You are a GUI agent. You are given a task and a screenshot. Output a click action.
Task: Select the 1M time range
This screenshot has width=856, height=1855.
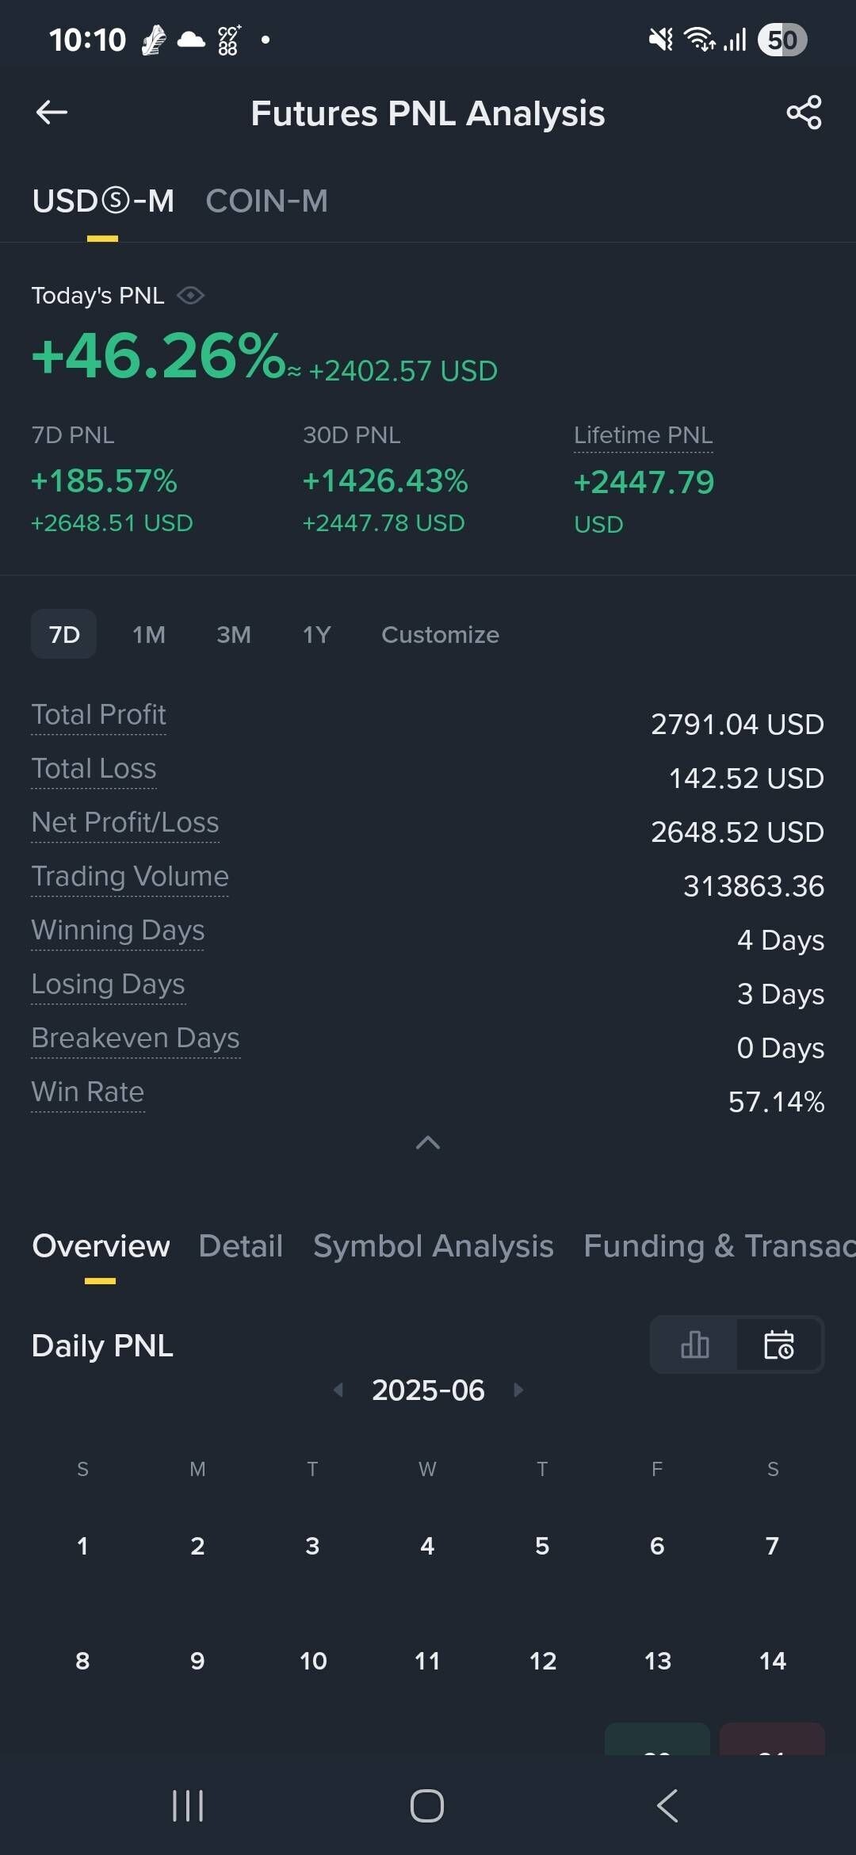click(149, 634)
